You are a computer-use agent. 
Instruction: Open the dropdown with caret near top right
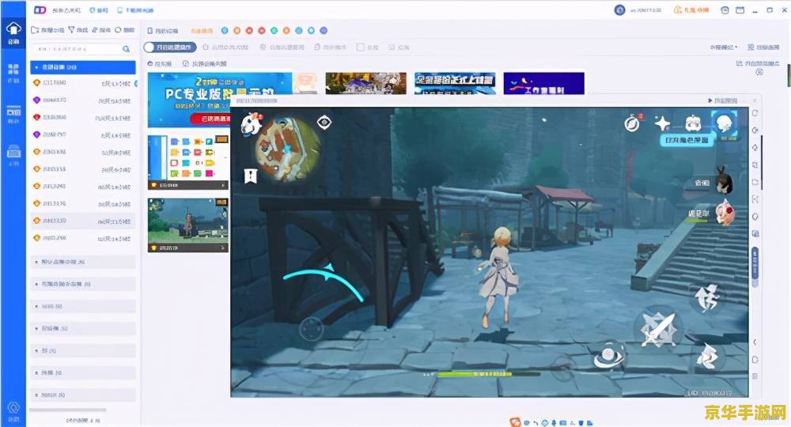[x=724, y=47]
